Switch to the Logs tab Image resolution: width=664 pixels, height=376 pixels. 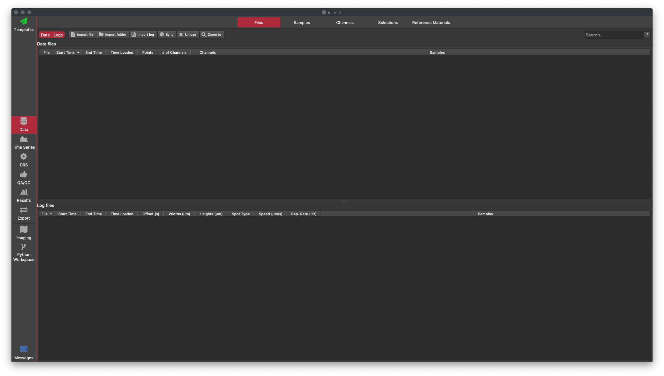click(58, 34)
